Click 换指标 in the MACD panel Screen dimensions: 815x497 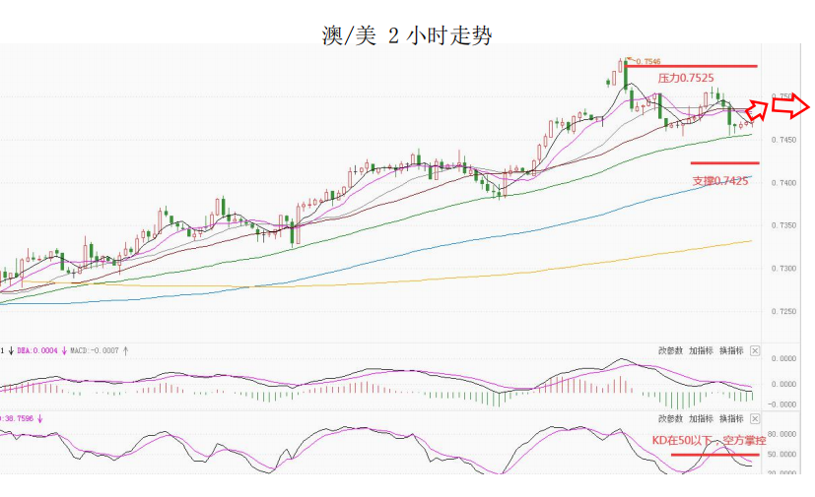pyautogui.click(x=729, y=350)
